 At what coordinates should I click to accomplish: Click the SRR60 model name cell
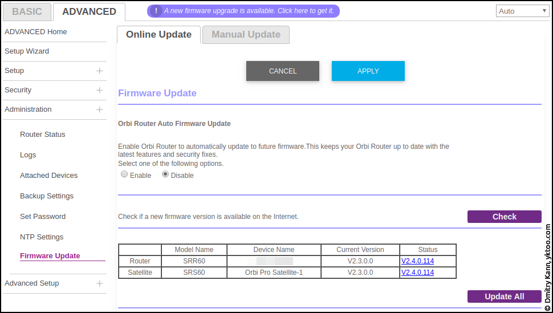pos(194,261)
